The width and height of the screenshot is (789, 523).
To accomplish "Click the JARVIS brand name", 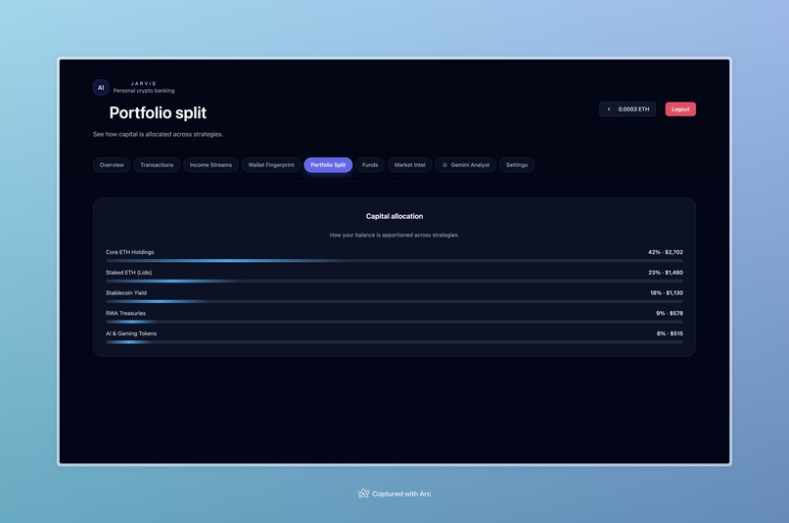I will point(144,83).
